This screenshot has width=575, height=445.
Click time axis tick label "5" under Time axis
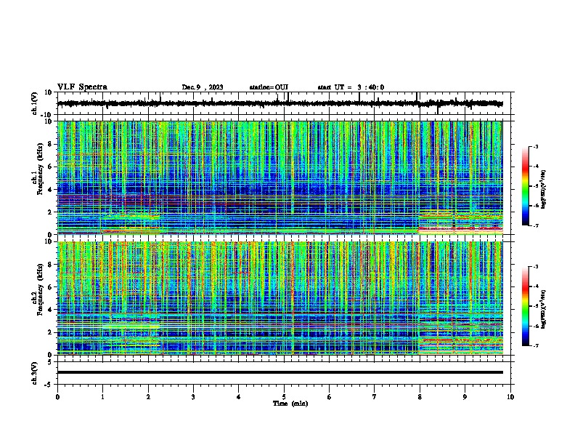[x=284, y=397]
